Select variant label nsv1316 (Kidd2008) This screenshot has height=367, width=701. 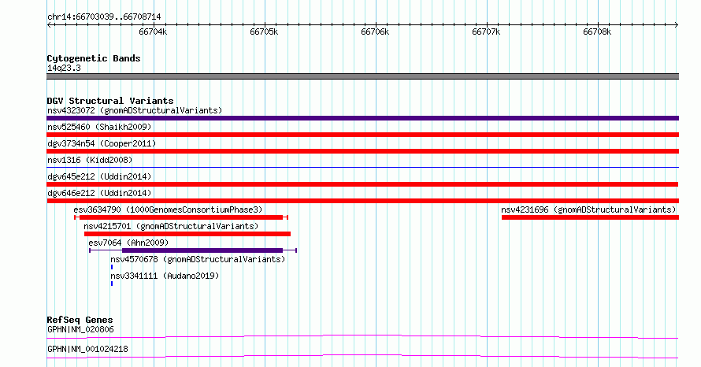click(x=90, y=160)
